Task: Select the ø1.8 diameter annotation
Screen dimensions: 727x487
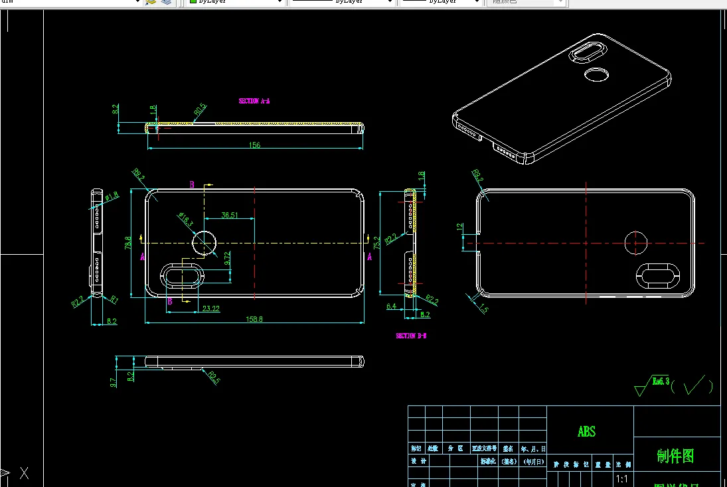Action: 112,196
